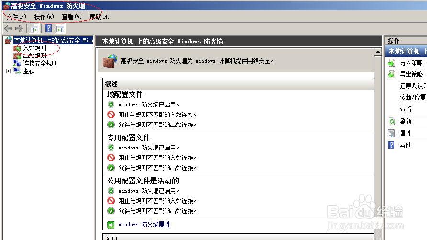Click the Forward arrow toolbar icon
The height and width of the screenshot is (240, 427).
[19, 28]
